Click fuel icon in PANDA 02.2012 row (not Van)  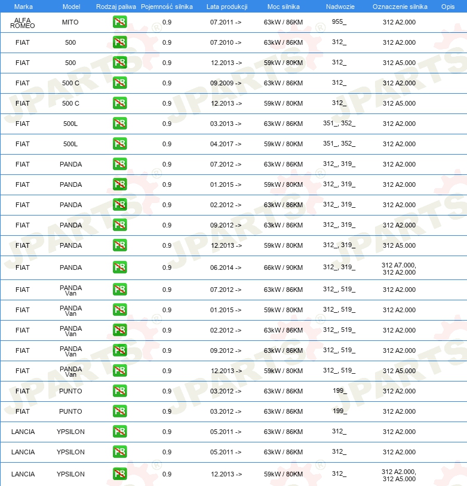tap(119, 205)
